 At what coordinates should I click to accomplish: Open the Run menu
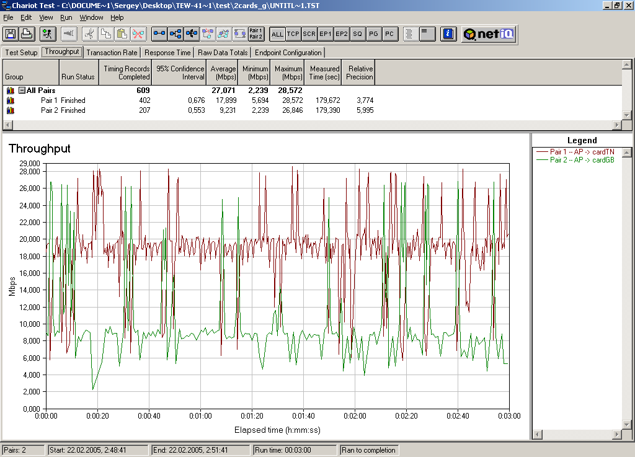click(66, 18)
